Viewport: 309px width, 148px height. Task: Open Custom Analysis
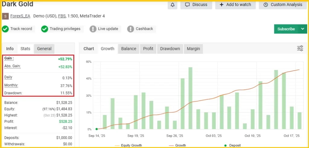[283, 5]
